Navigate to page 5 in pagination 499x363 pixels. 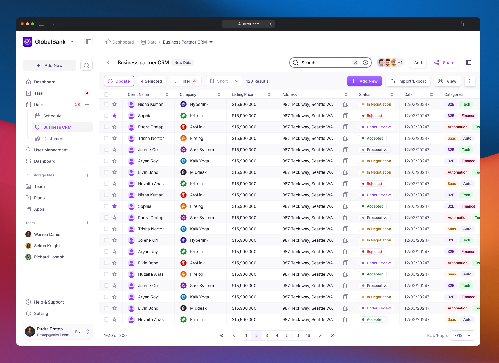coord(287,335)
